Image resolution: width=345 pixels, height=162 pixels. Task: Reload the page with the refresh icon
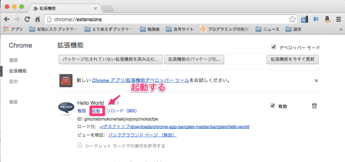(27, 19)
